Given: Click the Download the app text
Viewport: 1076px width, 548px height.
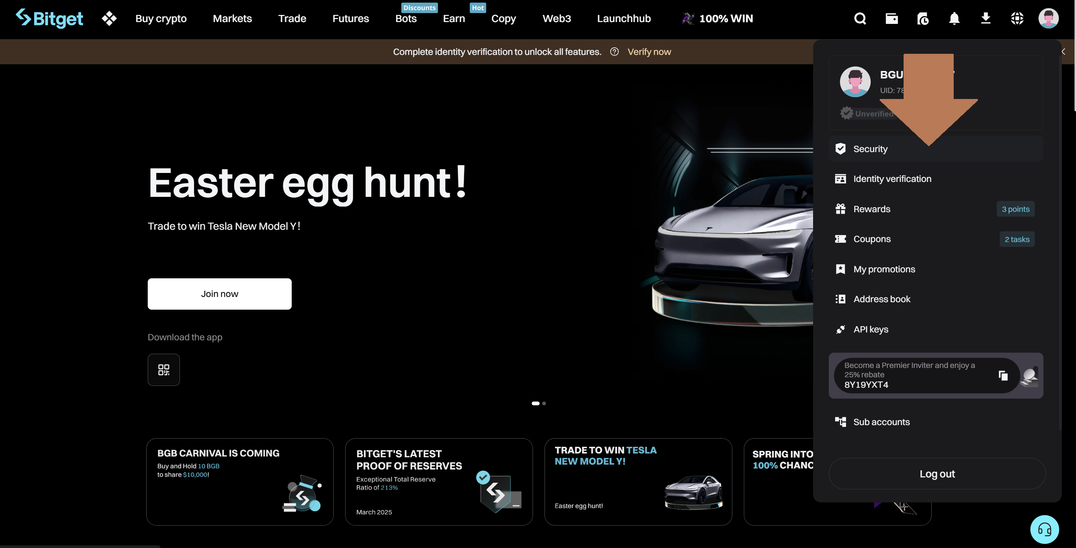Looking at the screenshot, I should [185, 337].
